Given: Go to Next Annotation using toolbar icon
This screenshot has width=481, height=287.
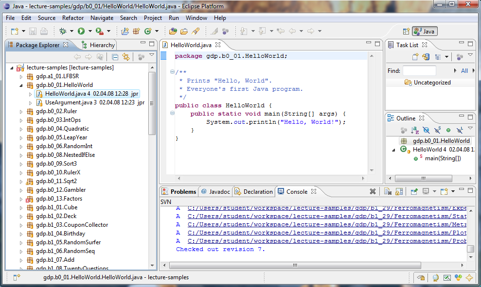Looking at the screenshot, I should point(244,31).
